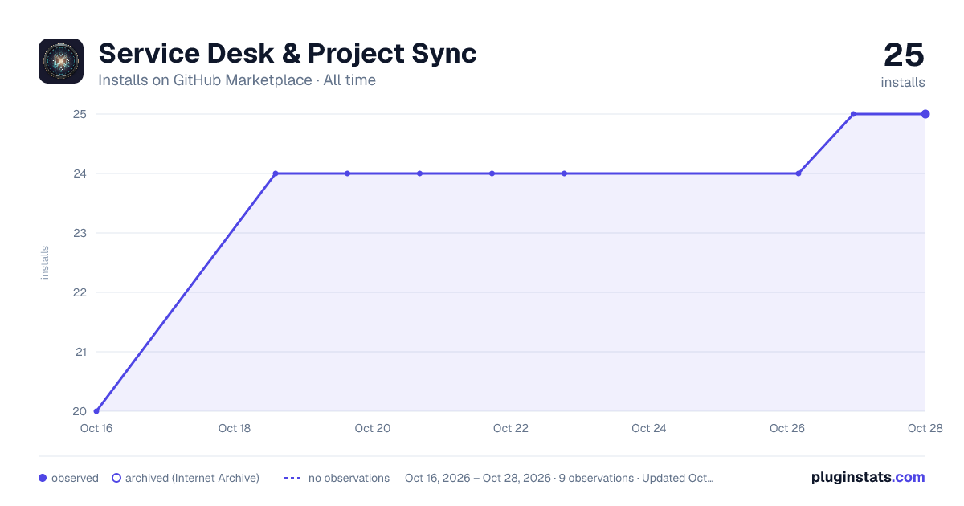This screenshot has height=506, width=964.
Task: Select the data point at 24 near Oct 22
Action: pyautogui.click(x=492, y=173)
